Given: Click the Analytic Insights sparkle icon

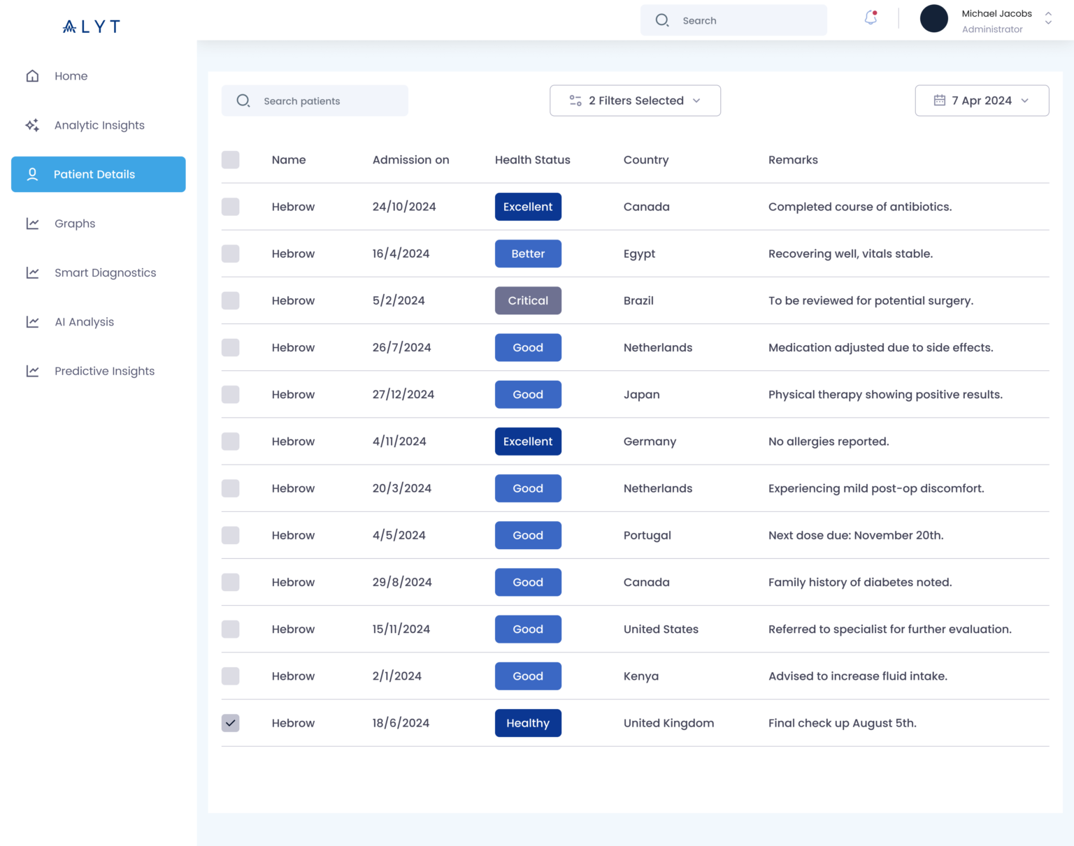Looking at the screenshot, I should pos(32,126).
